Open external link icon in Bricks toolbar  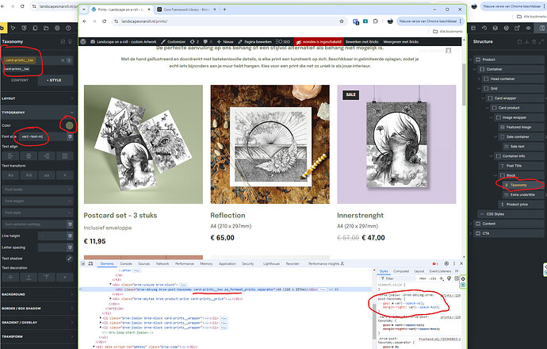(x=517, y=28)
